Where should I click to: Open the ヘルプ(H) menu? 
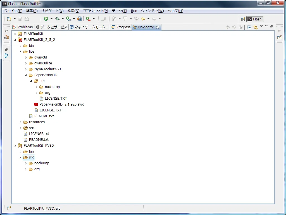[175, 11]
